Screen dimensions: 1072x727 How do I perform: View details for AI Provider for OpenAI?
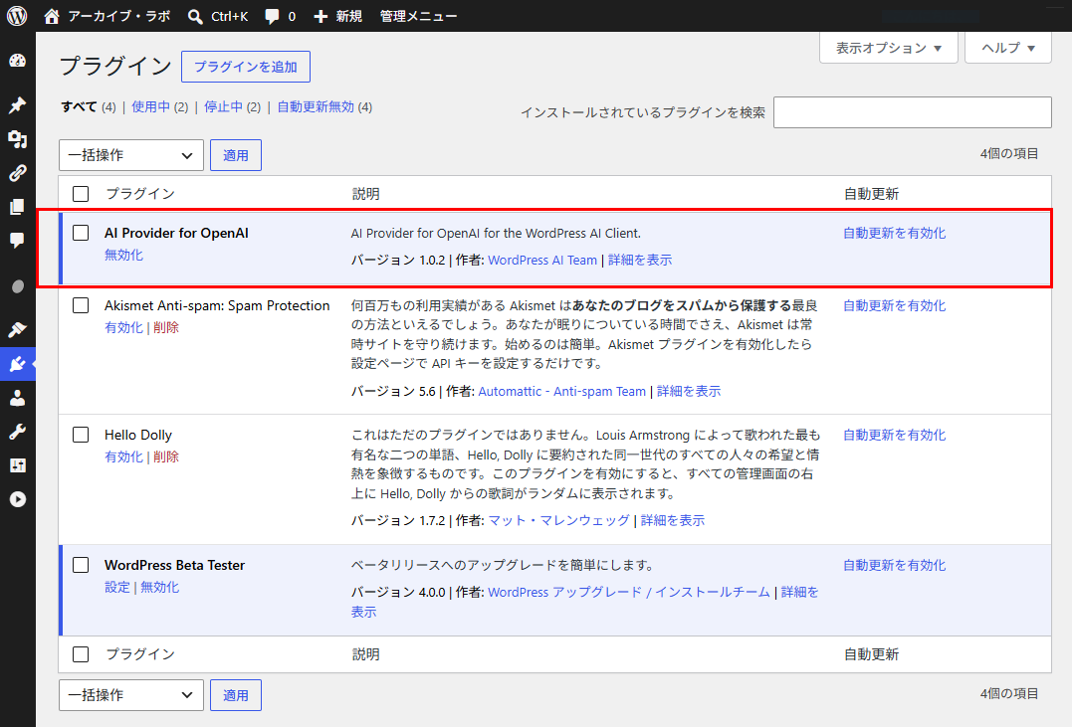pos(640,261)
